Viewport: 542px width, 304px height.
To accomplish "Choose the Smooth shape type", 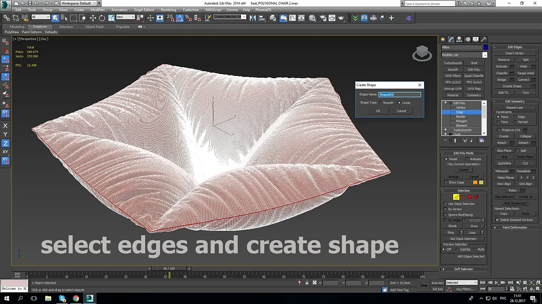I will pos(380,103).
